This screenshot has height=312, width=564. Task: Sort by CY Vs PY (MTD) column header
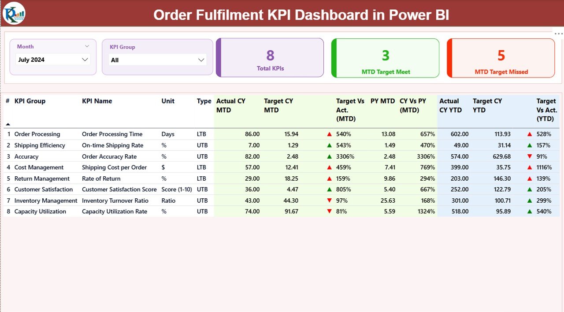409,105
